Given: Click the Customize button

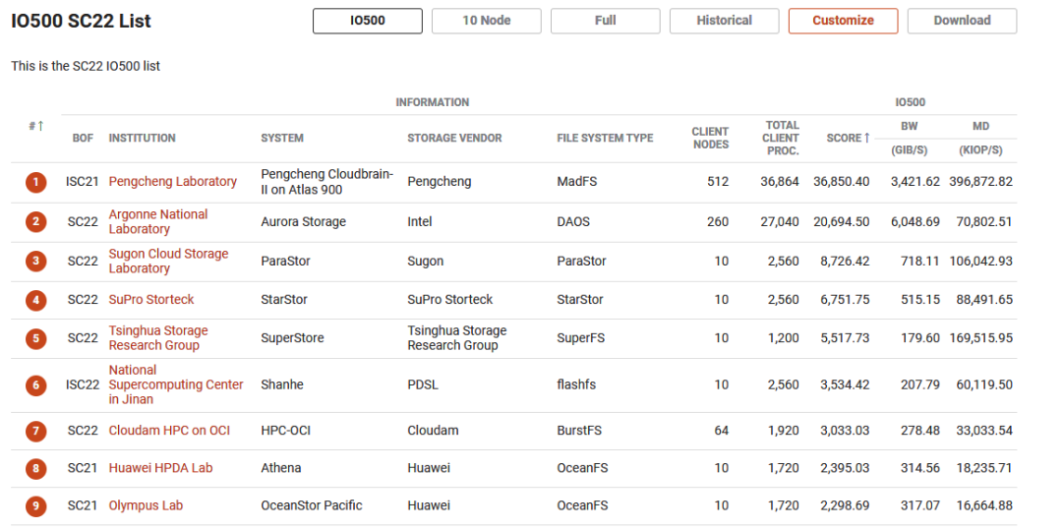Looking at the screenshot, I should click(x=844, y=21).
